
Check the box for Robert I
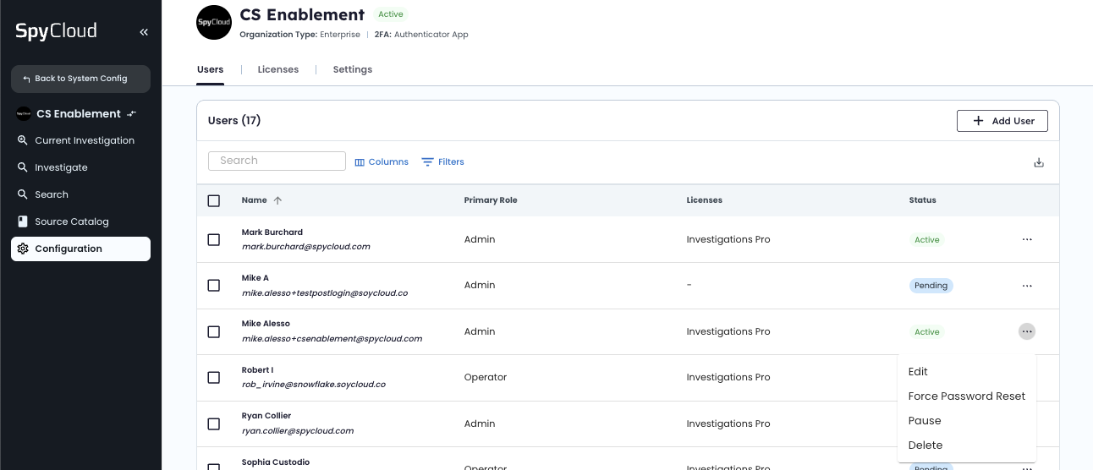[213, 377]
